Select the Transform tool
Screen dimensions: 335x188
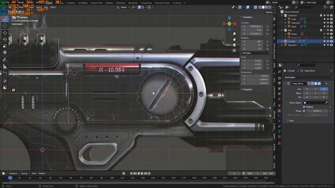coord(5,52)
